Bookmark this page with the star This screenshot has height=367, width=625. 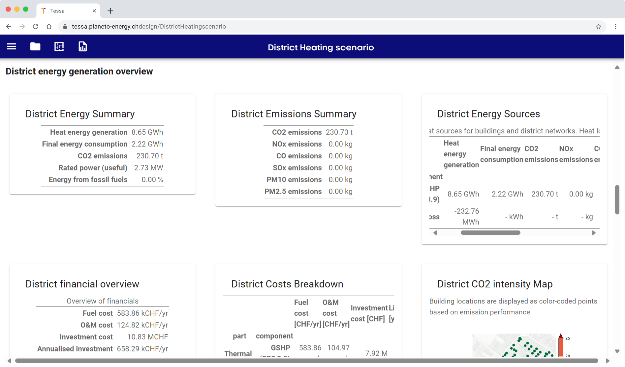tap(598, 27)
